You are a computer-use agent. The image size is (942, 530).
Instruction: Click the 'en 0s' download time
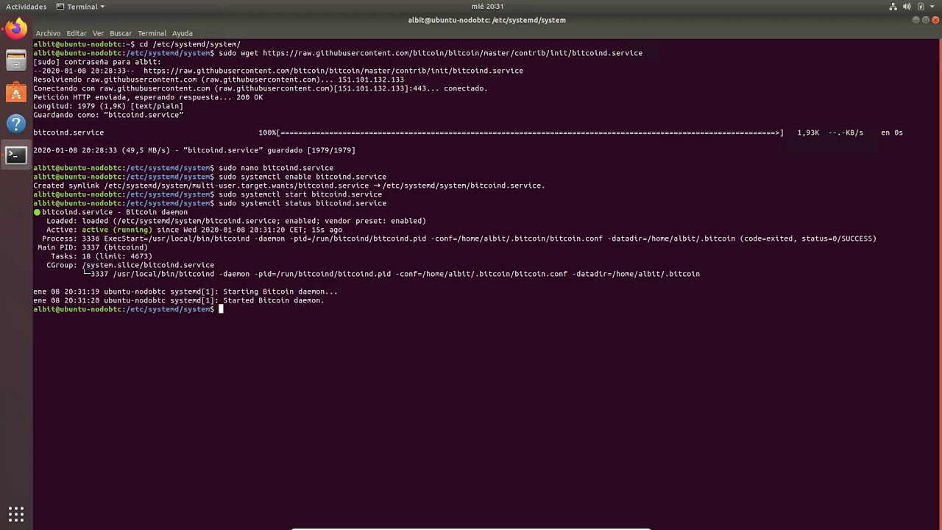(x=892, y=132)
